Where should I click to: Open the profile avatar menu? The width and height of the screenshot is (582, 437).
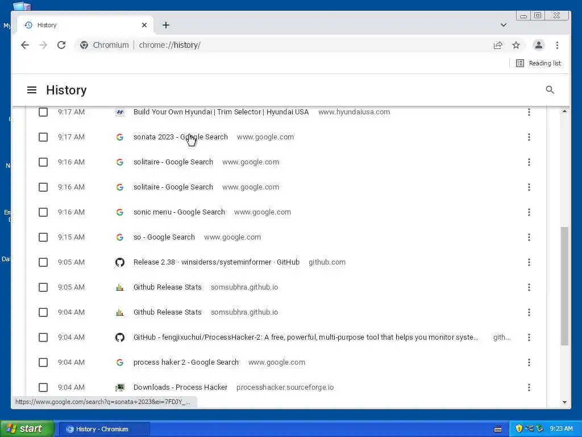539,45
